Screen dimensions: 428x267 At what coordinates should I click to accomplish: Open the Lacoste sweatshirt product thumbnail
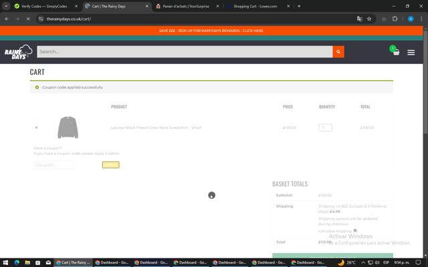(68, 127)
